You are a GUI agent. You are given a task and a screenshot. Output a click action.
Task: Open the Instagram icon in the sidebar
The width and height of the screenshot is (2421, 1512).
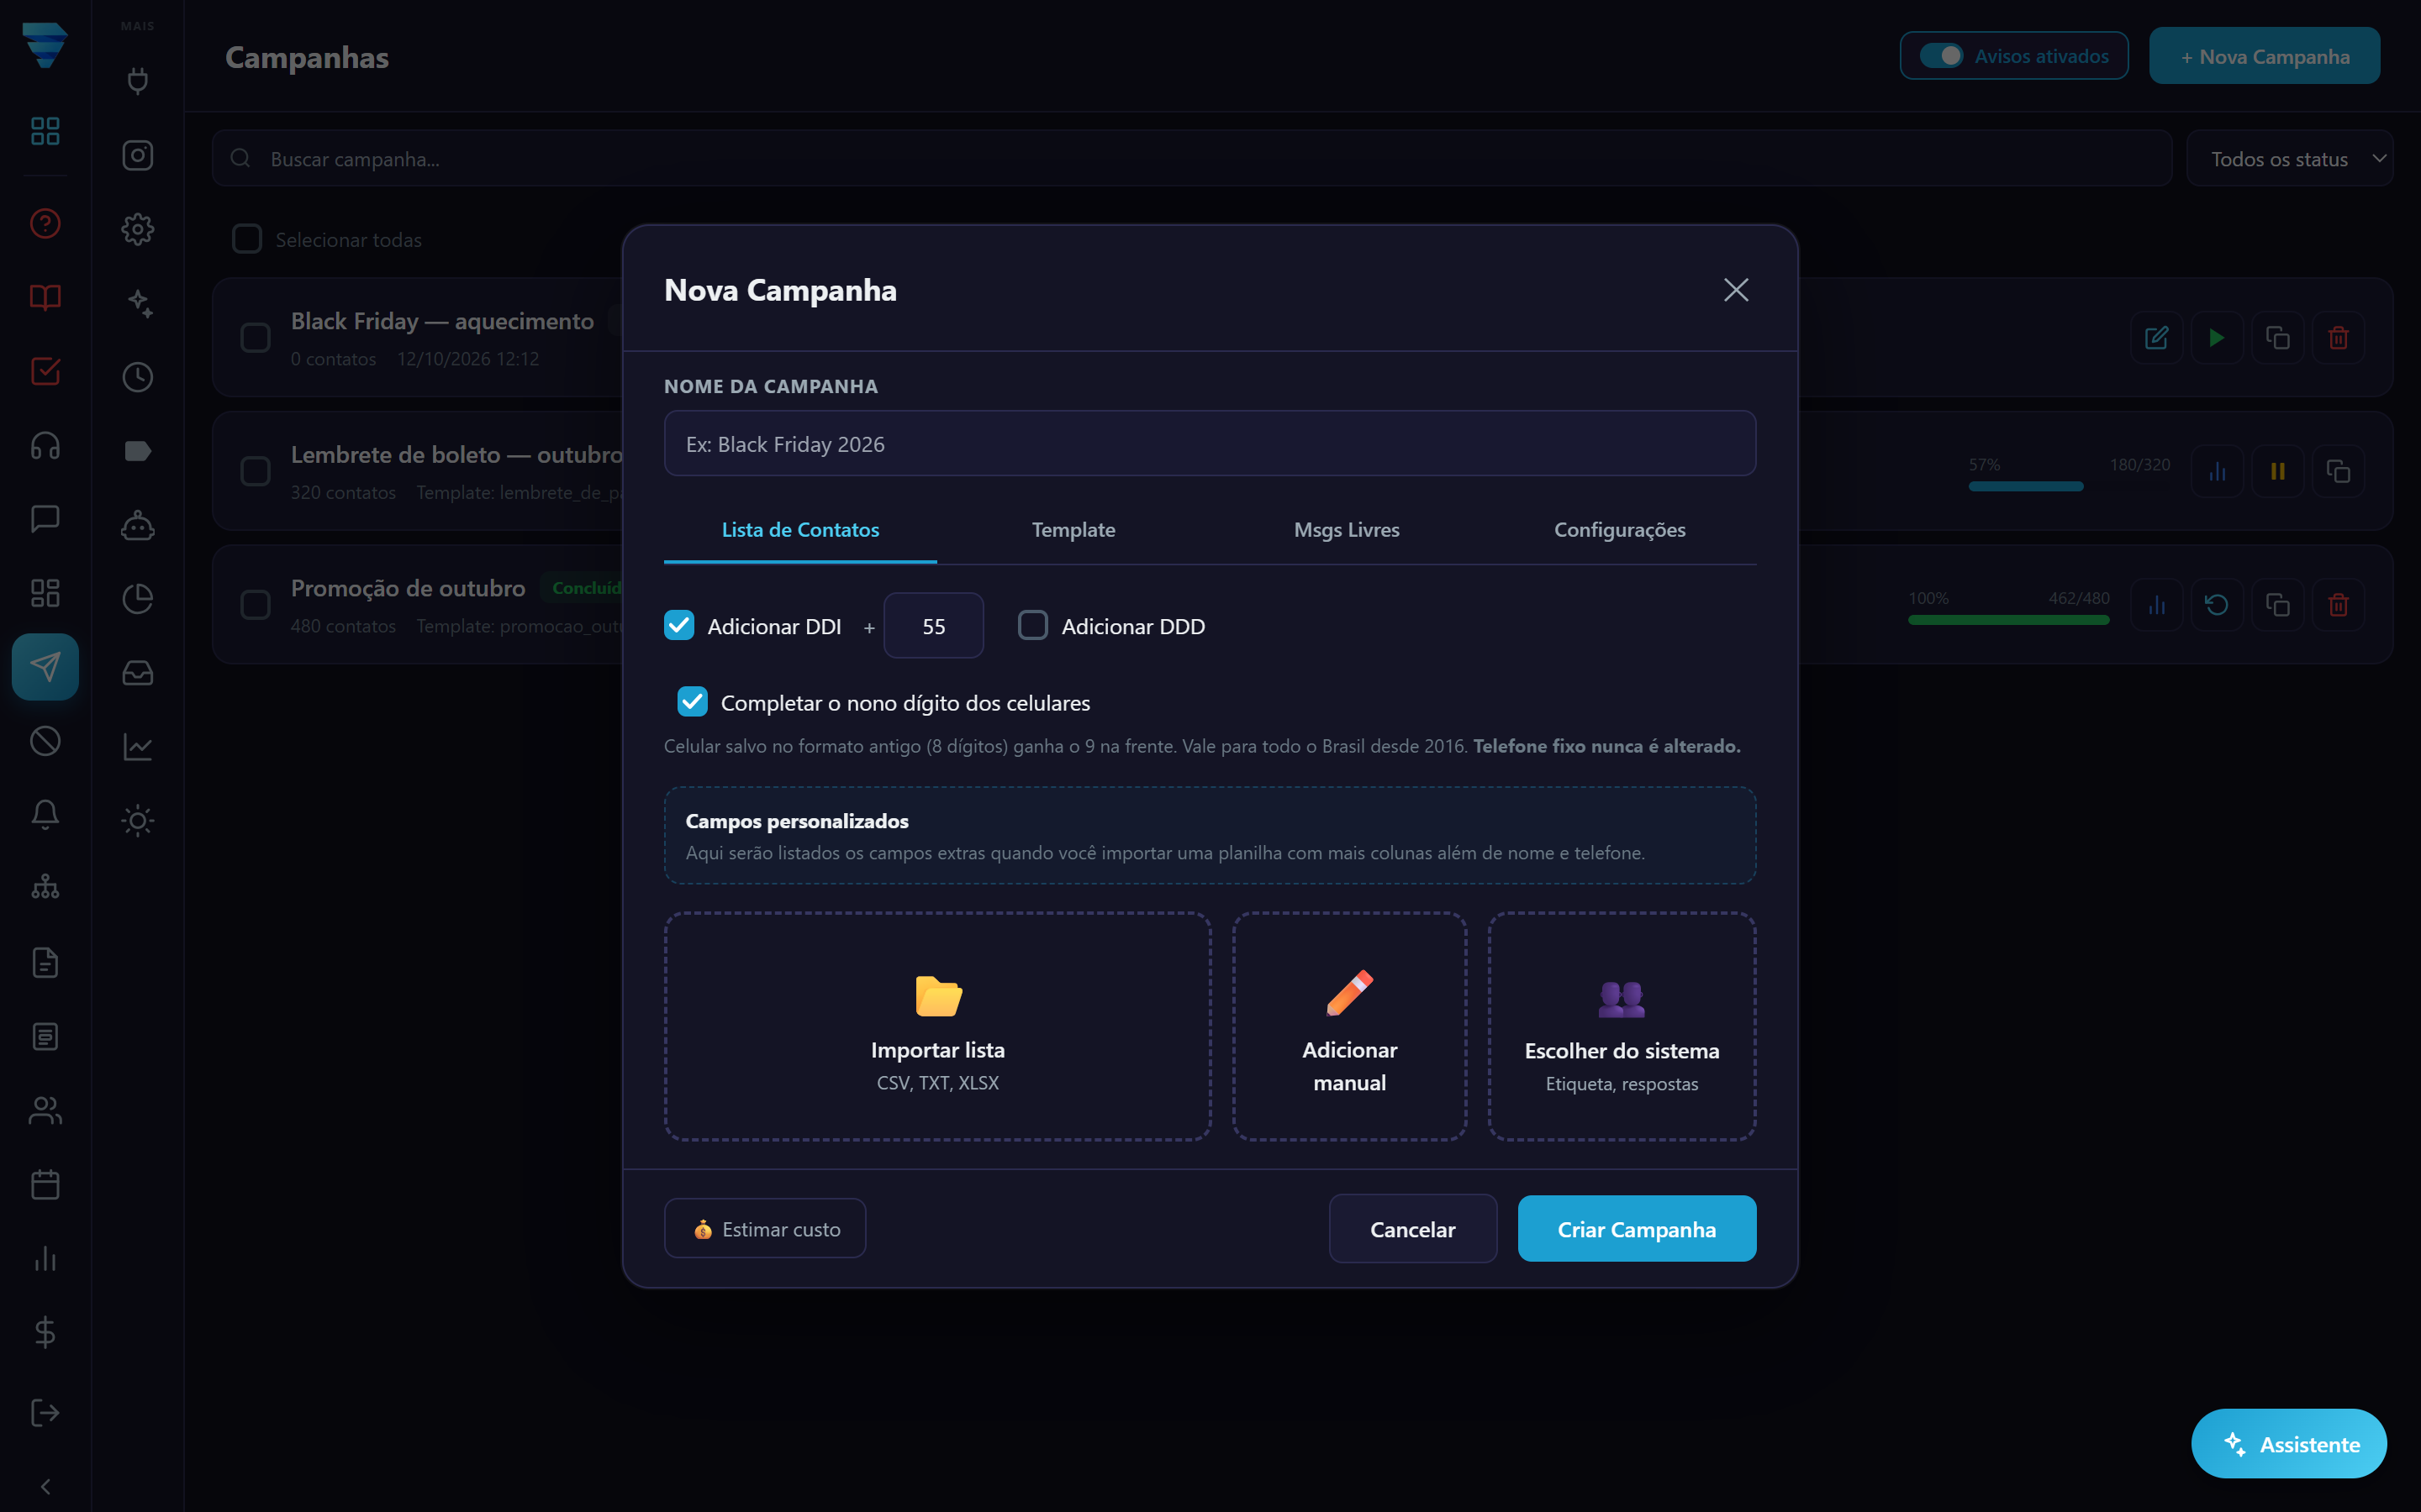[x=137, y=155]
